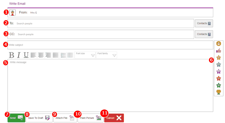Insert the thumbs up sticker
Image resolution: width=225 pixels, height=123 pixels.
point(219,51)
